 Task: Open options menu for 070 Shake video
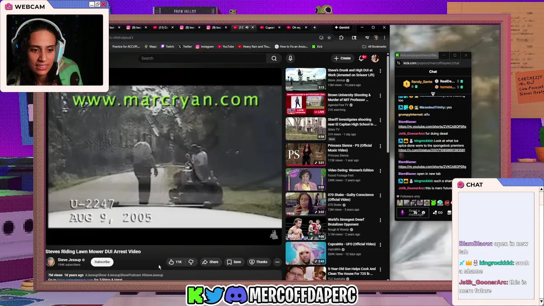click(380, 195)
